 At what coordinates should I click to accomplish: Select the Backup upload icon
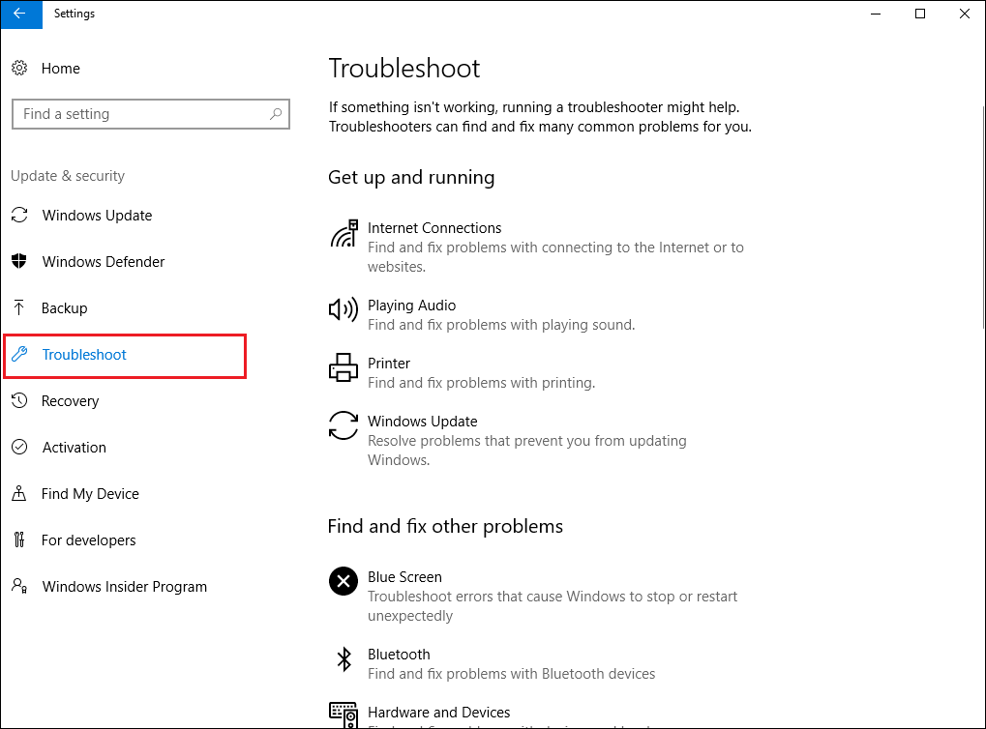(19, 307)
